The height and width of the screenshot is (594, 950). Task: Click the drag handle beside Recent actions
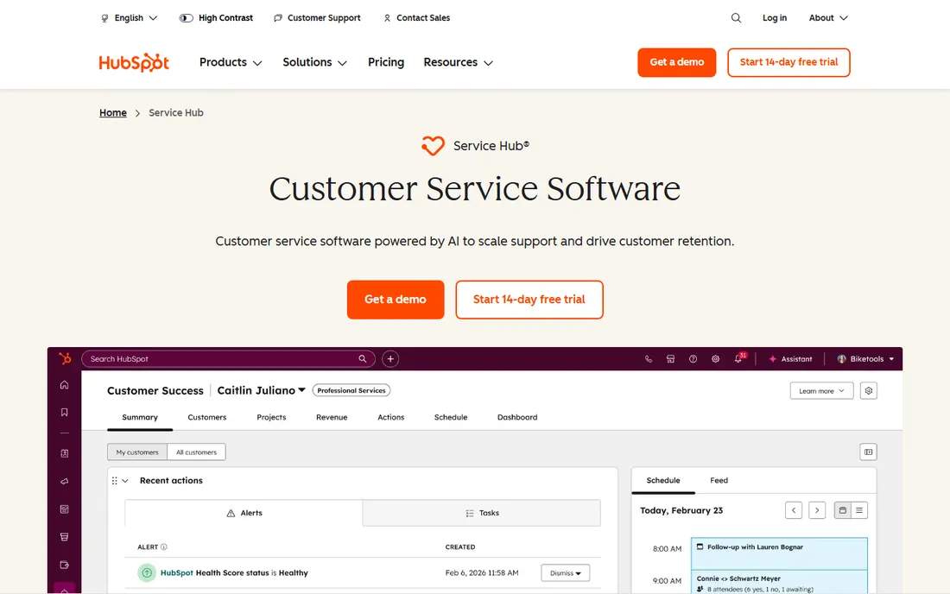click(x=115, y=481)
